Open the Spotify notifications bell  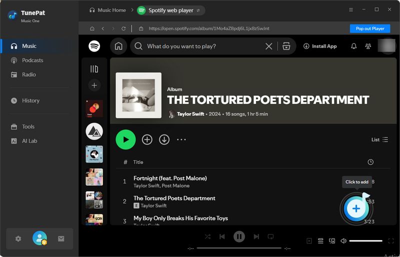(354, 46)
